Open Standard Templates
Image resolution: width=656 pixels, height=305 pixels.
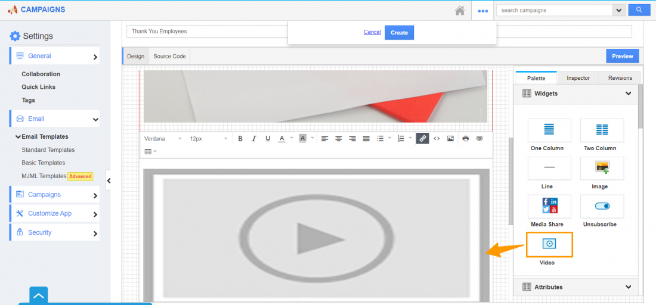48,150
